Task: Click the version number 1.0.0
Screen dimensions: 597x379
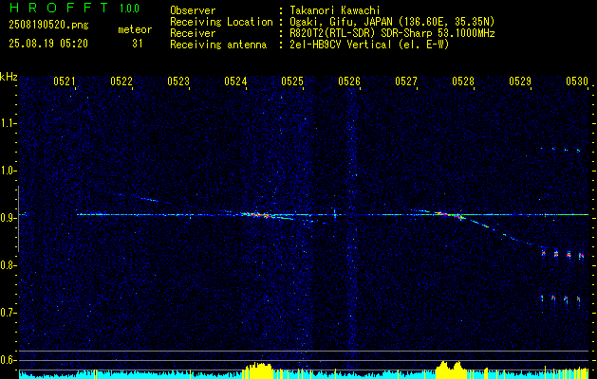Action: (129, 9)
